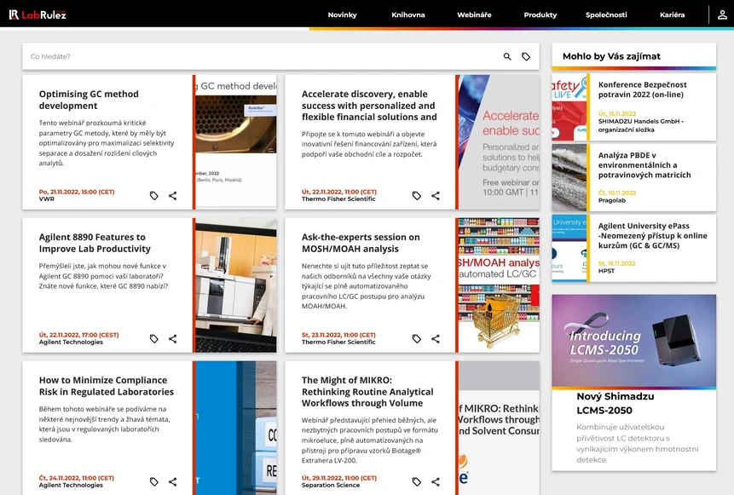Click the tag filter icon in search bar
Screen dimensions: 734x495
click(x=526, y=57)
